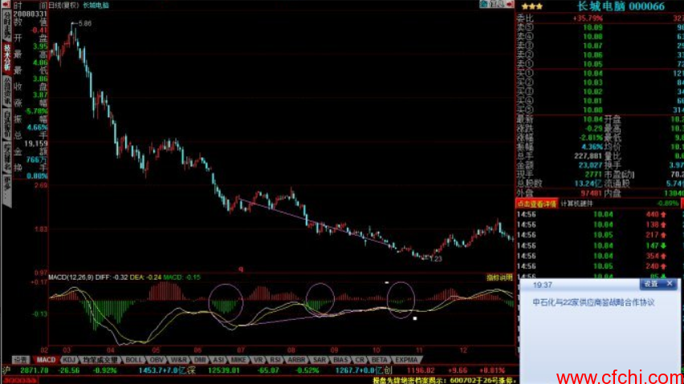The image size is (684, 384).
Task: Click the 金额 value 23,027
Action: click(590, 165)
